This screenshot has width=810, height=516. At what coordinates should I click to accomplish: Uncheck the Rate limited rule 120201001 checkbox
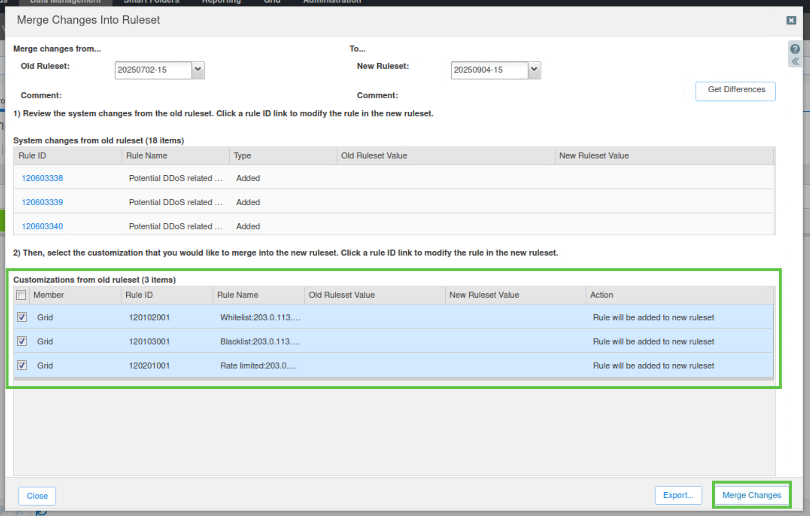click(x=22, y=365)
